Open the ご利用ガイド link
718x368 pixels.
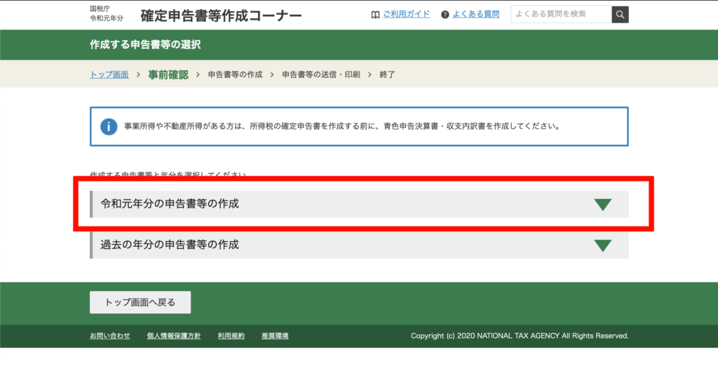[x=406, y=14]
